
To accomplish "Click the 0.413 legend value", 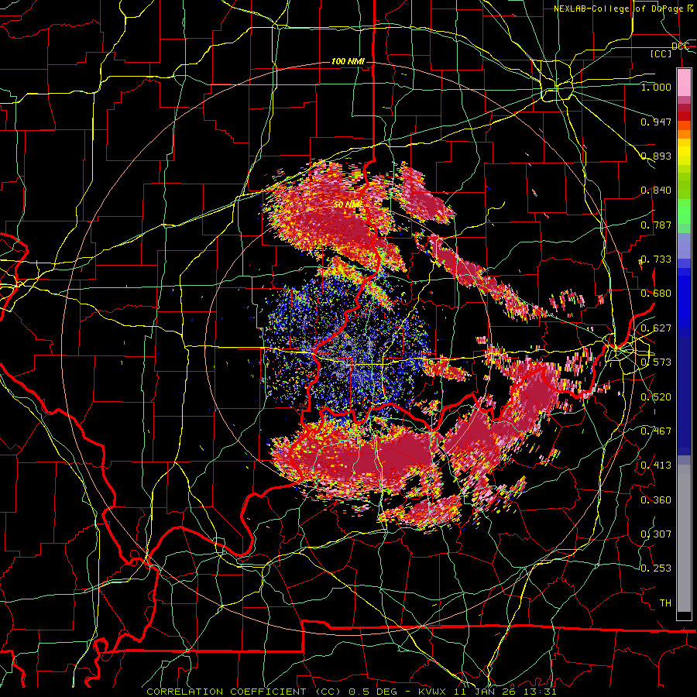I will pos(656,465).
